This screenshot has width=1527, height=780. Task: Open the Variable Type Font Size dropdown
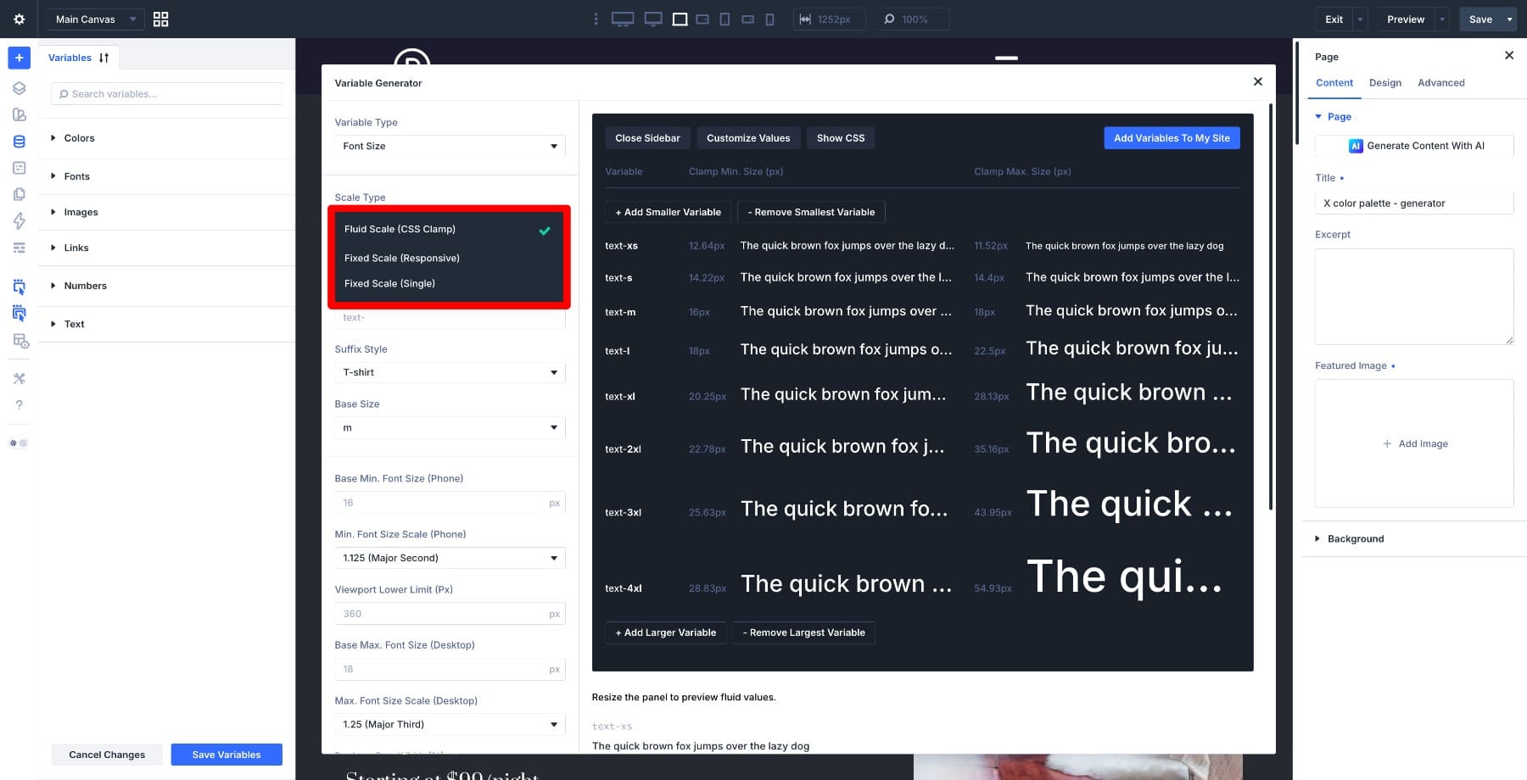pyautogui.click(x=450, y=146)
